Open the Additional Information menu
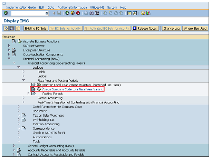 [72, 7]
